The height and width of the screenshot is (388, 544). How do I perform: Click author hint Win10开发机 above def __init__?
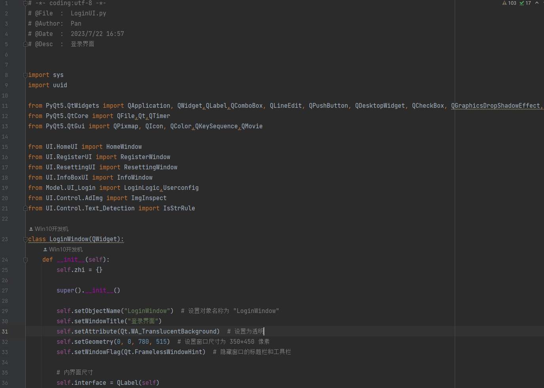tap(63, 249)
